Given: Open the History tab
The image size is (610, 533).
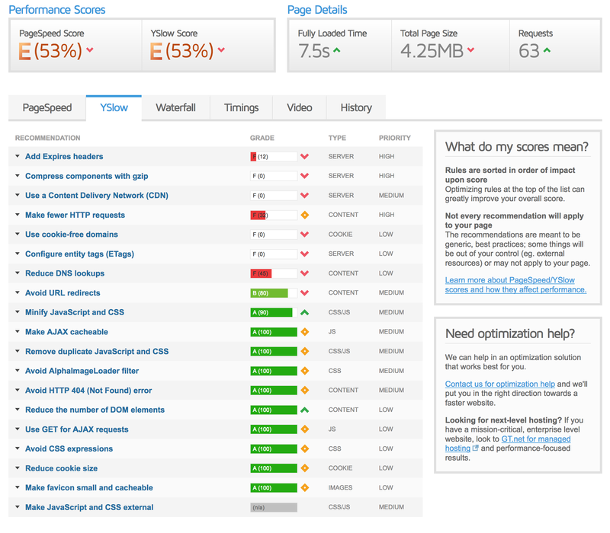Looking at the screenshot, I should pos(356,107).
